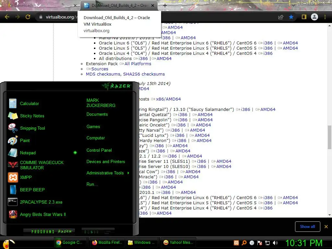
Task: Click the XAMPP tray icon
Action: [236, 243]
